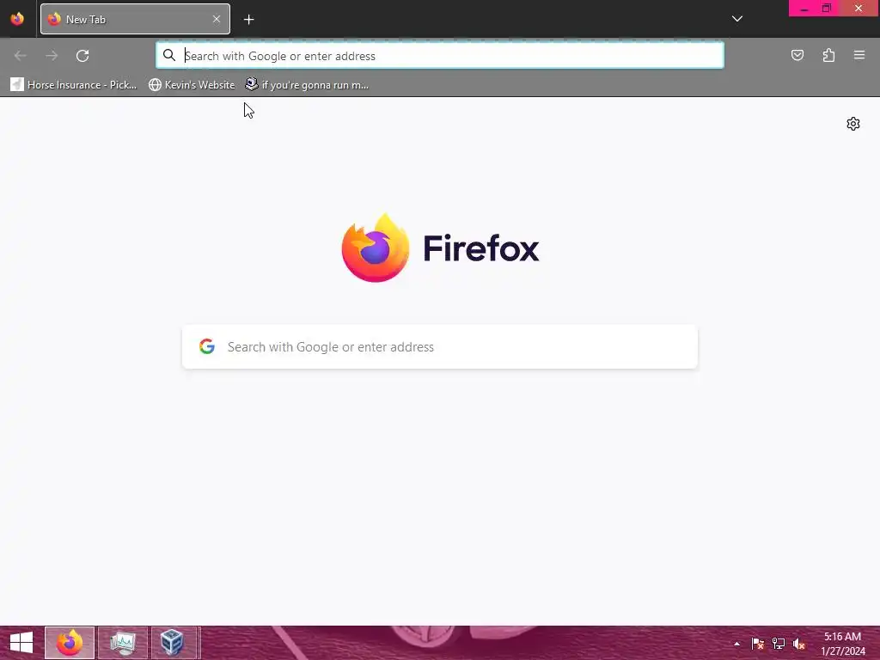This screenshot has width=880, height=660.
Task: Minimize the Firefox window
Action: (804, 9)
